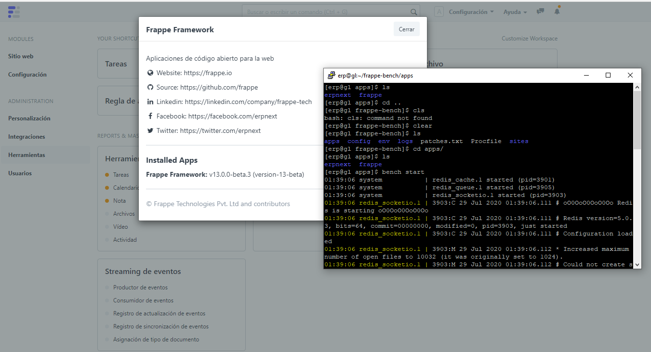Click the search magnifier icon
Image resolution: width=651 pixels, height=352 pixels.
(413, 12)
